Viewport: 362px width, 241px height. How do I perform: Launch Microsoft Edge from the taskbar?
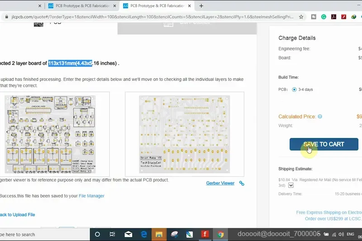click(144, 234)
